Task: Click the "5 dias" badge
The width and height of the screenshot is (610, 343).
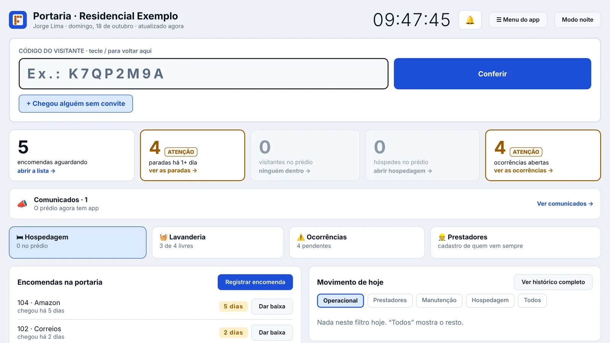Action: (x=233, y=306)
